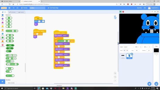Select the Operators block category
Screen dimensions: 160x90
tap(2, 38)
